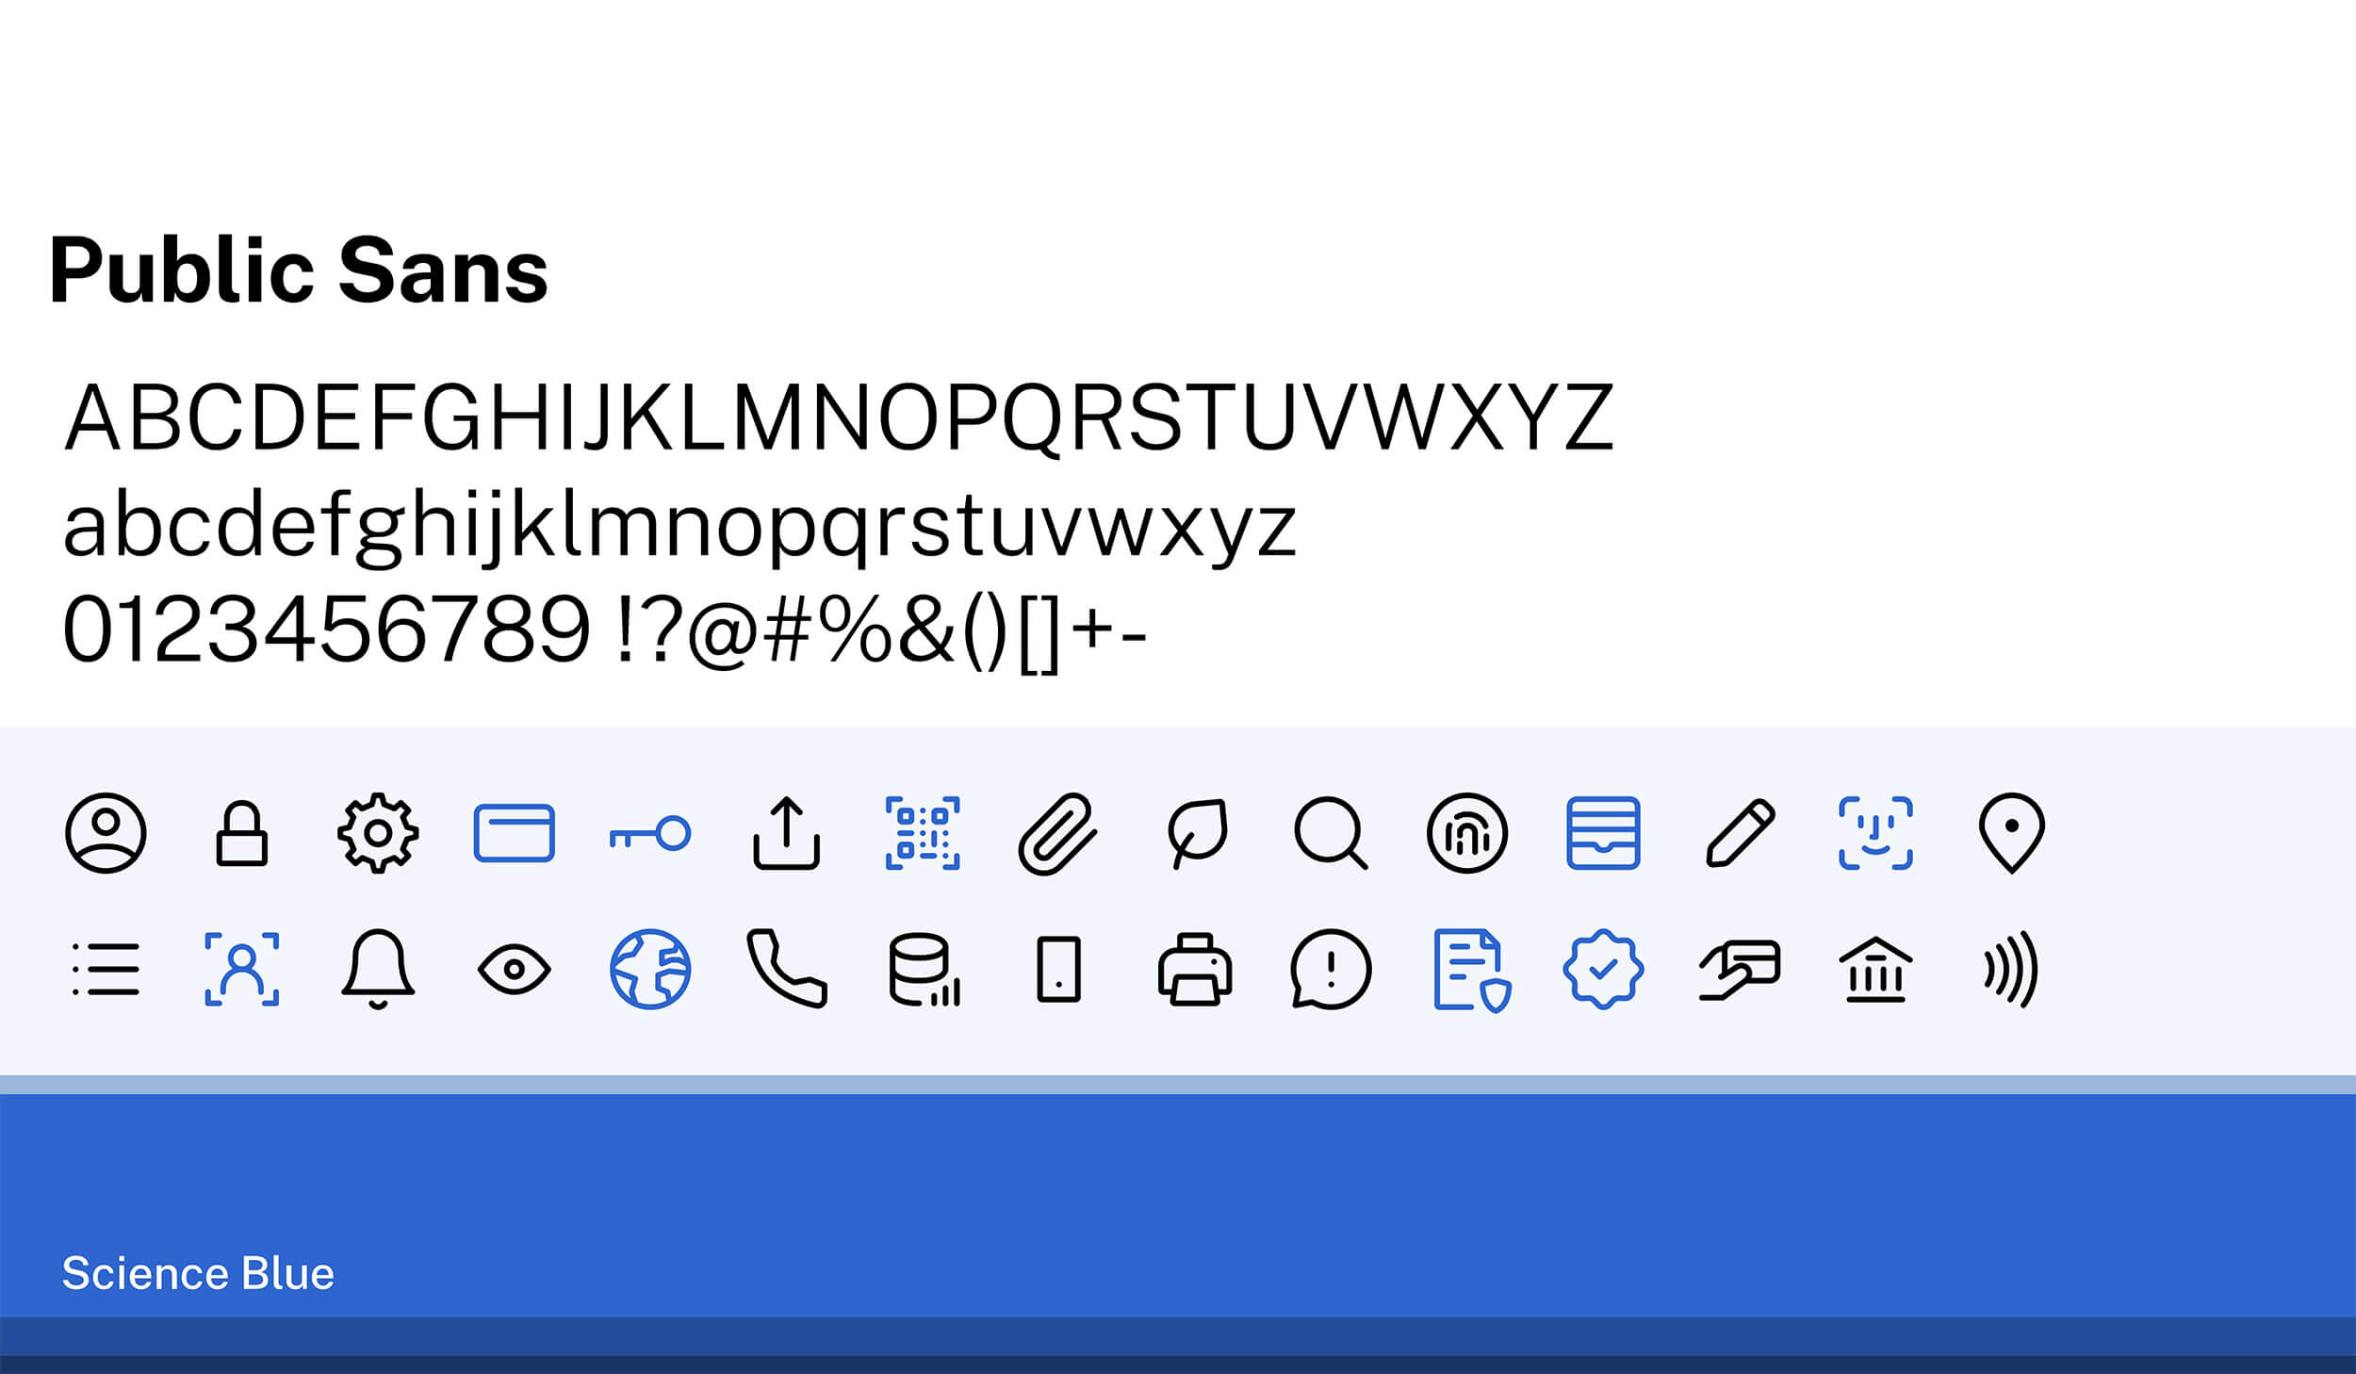Click the magnifying glass search icon
The image size is (2356, 1374).
[1331, 833]
